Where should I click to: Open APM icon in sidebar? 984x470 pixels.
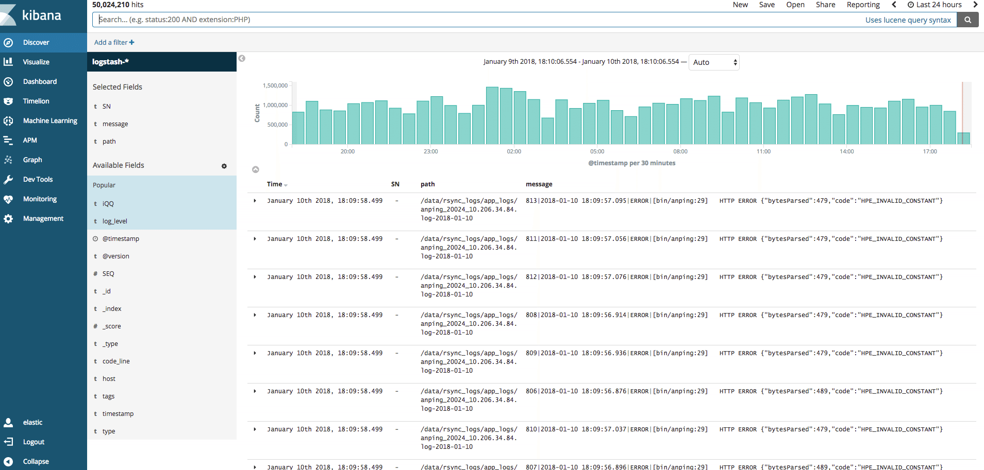pyautogui.click(x=8, y=140)
